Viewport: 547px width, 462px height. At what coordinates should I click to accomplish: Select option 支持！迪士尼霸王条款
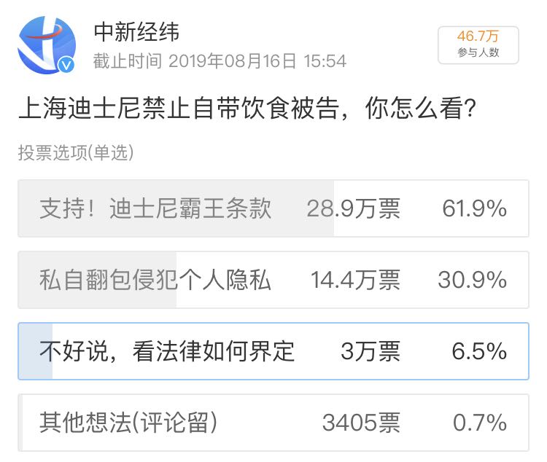155,209
